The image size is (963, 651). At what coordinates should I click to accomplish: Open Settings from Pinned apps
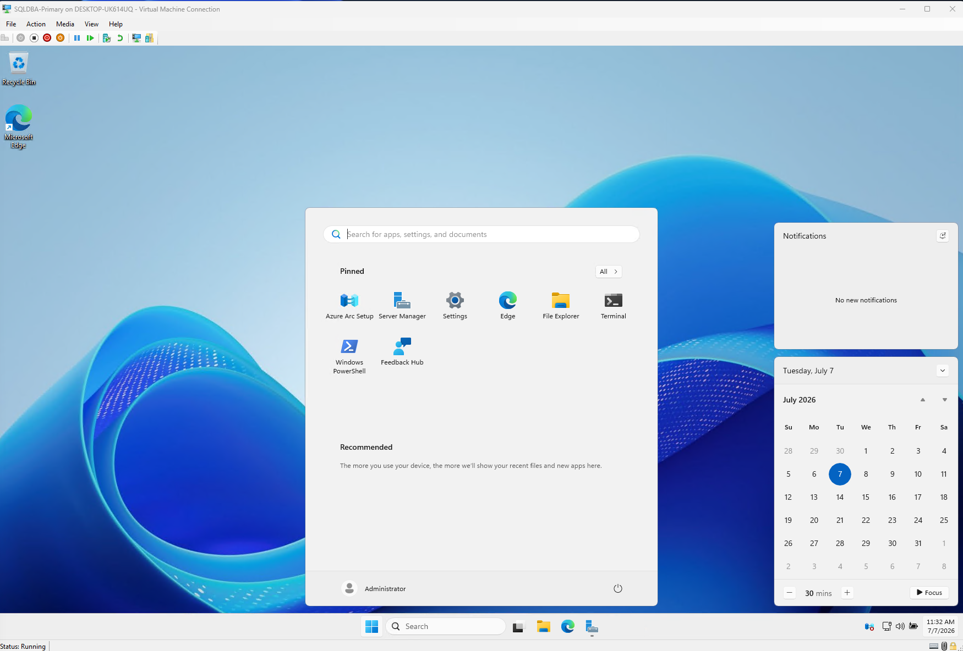455,306
